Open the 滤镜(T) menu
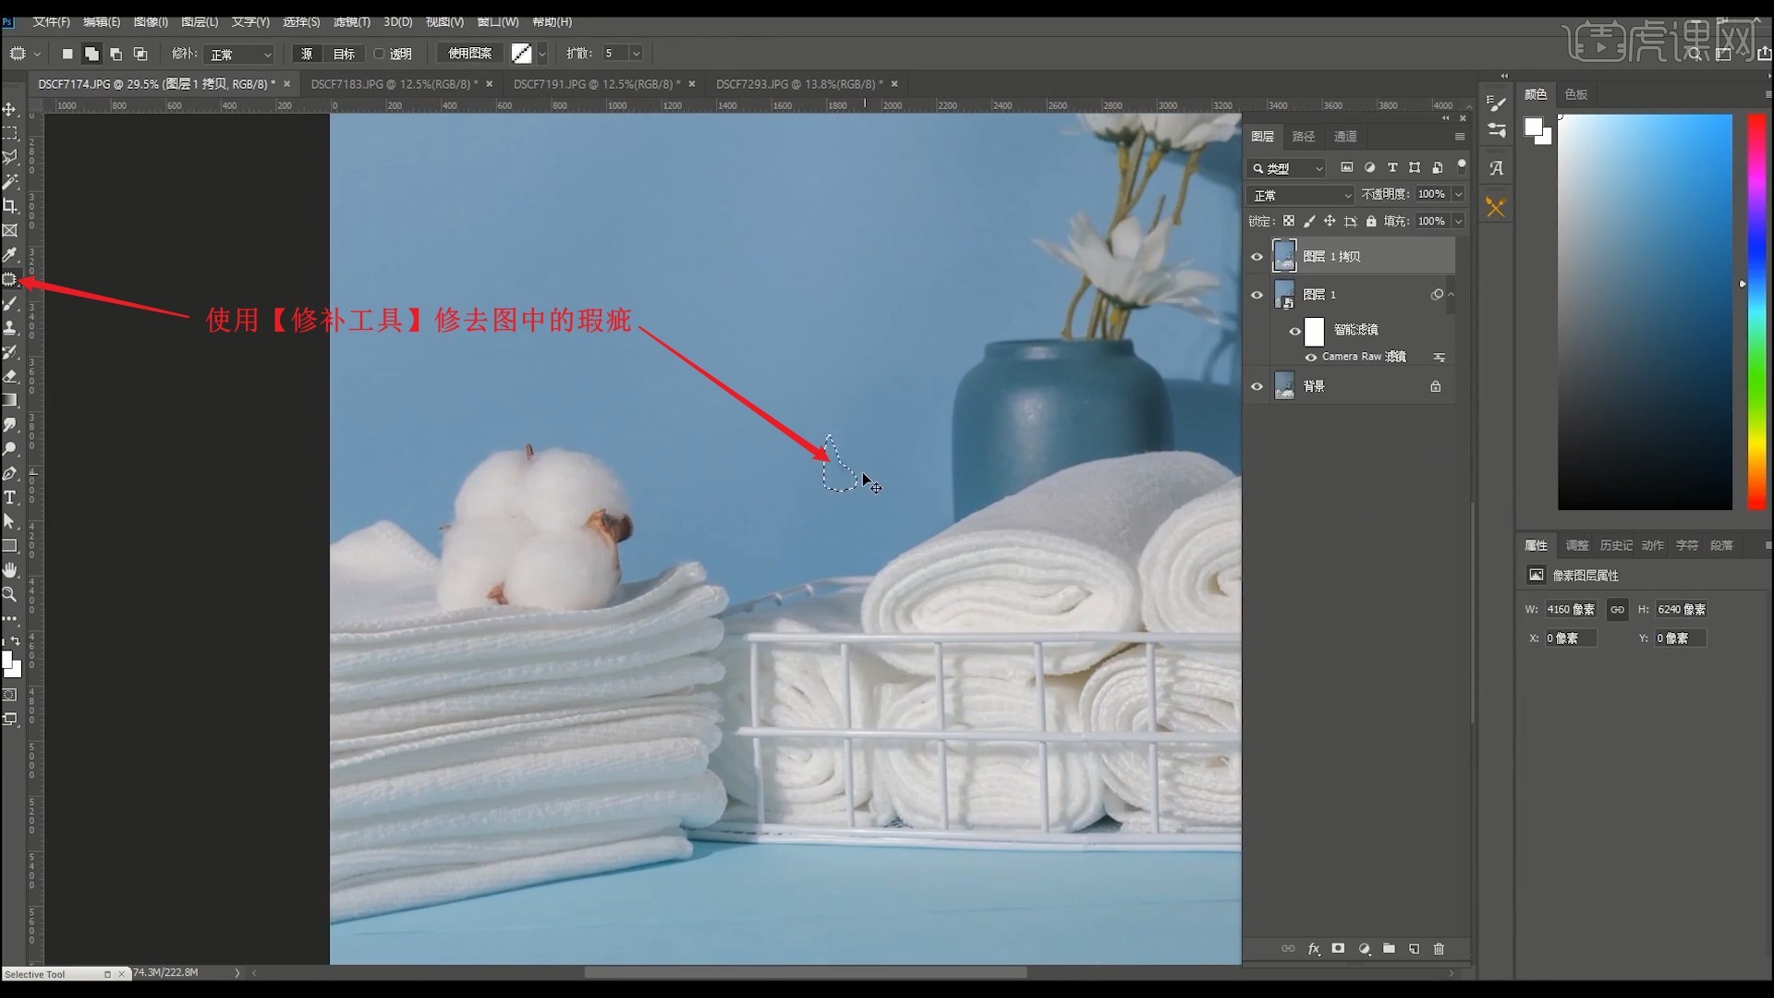1774x998 pixels. pos(351,22)
